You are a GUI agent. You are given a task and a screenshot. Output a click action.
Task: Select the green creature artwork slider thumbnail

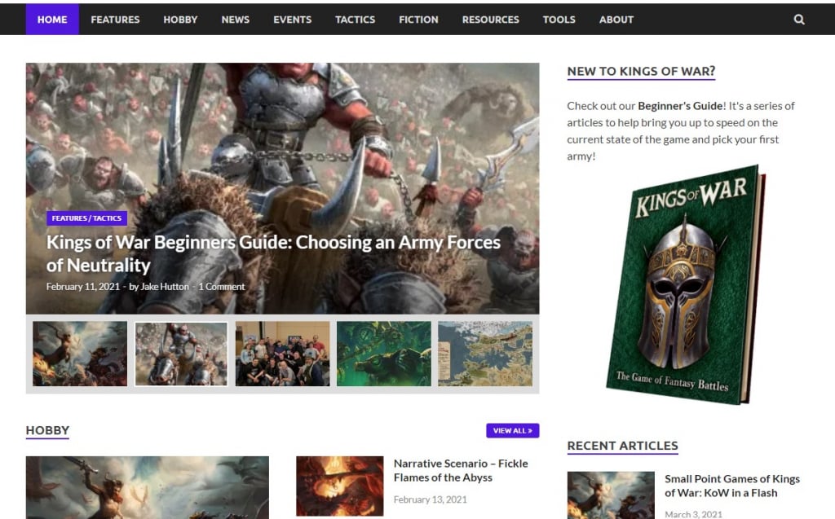384,354
